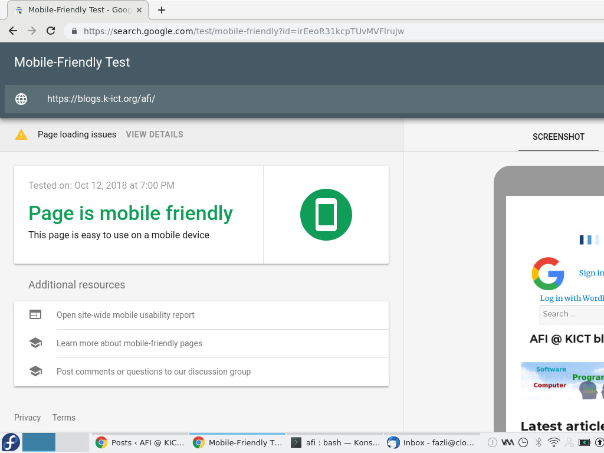Click the Page loading issues label
Viewport: 604px width, 453px height.
(x=77, y=134)
